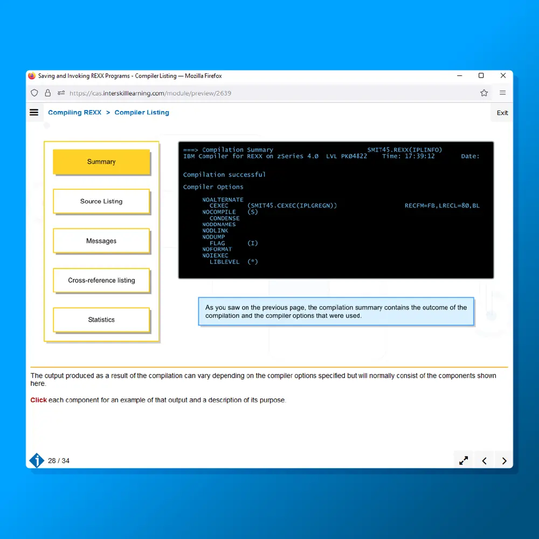Open the Firefox application menu

pos(502,93)
